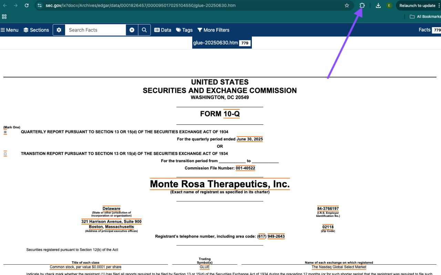Open the viewer Menu
Image resolution: width=441 pixels, height=275 pixels.
(x=10, y=30)
